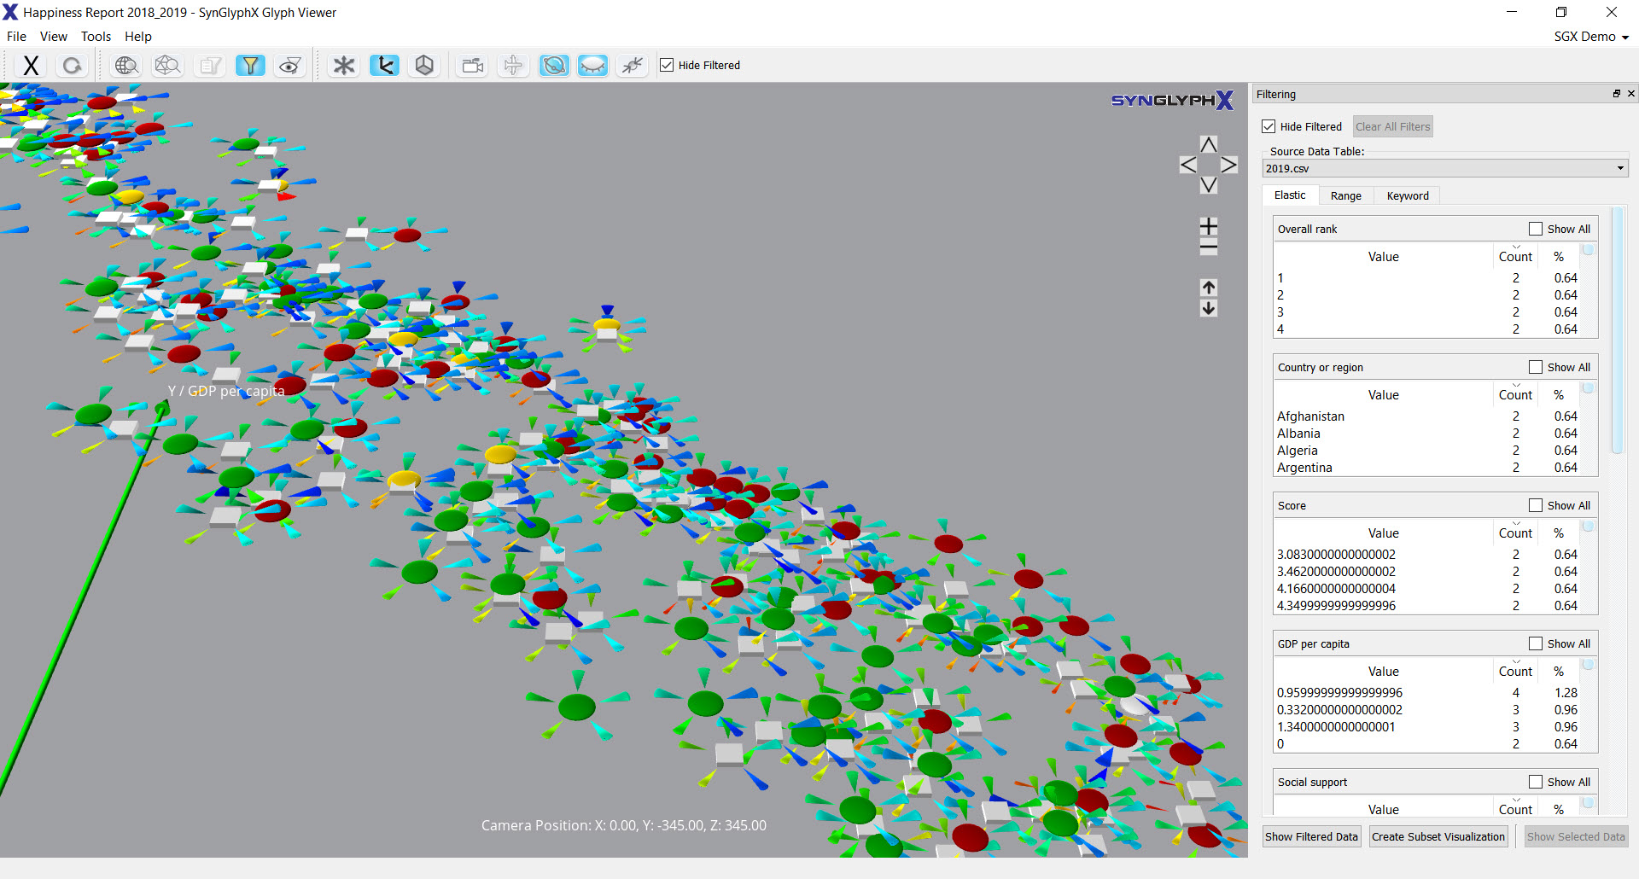Float the Filtering panel with the undock icon
The width and height of the screenshot is (1639, 879).
pyautogui.click(x=1616, y=94)
